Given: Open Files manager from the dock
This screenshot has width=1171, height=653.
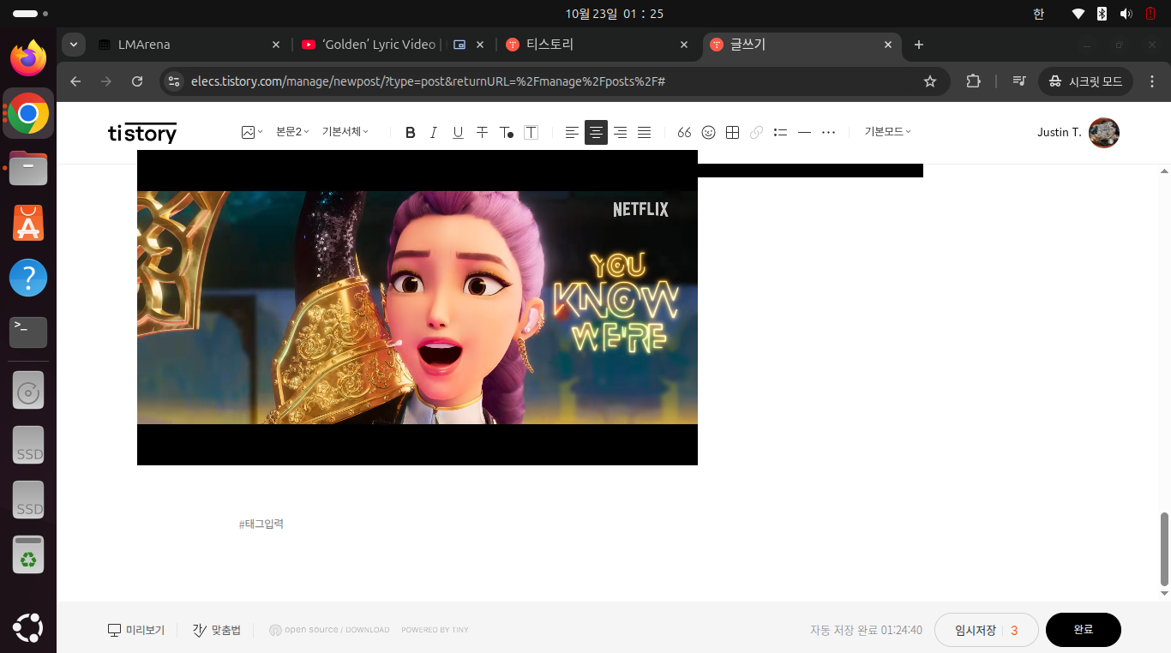Looking at the screenshot, I should pos(28,168).
